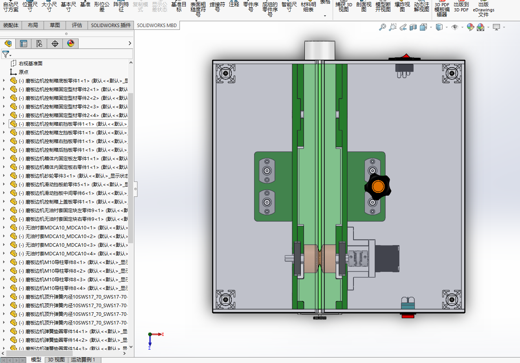Image resolution: width=520 pixels, height=363 pixels.
Task: Click the Previous View icon
Action: pos(403,27)
